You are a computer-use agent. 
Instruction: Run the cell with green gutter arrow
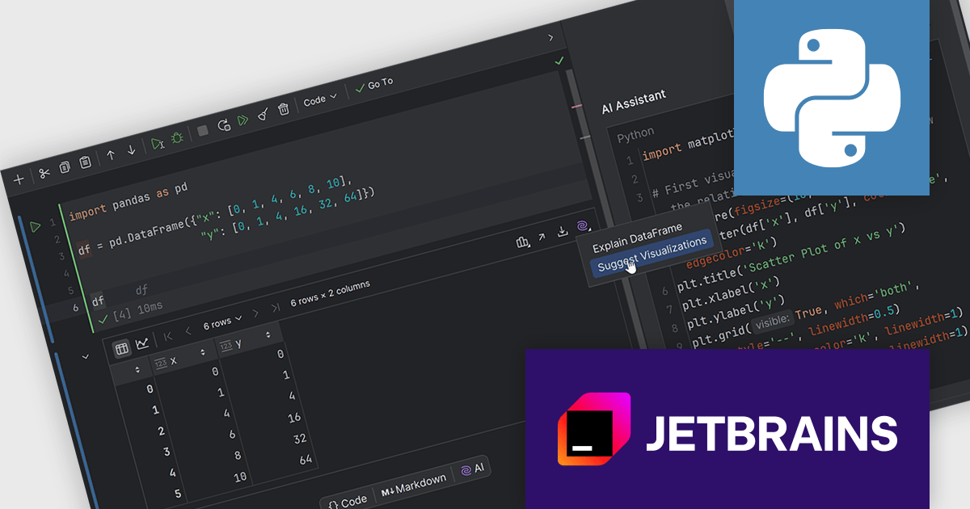click(35, 226)
